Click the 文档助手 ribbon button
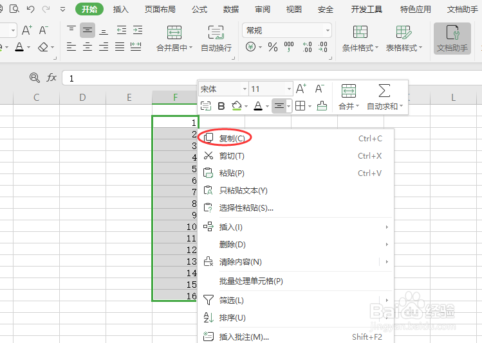Image resolution: width=482 pixels, height=343 pixels. [x=452, y=39]
